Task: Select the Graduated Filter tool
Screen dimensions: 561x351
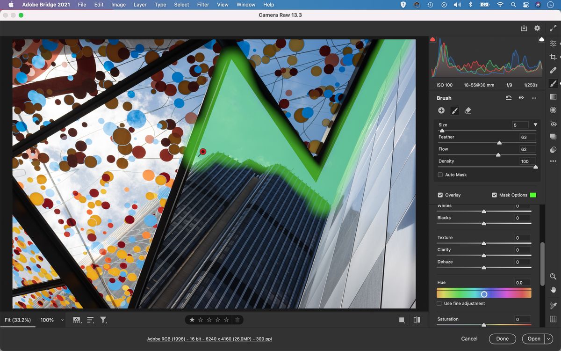Action: point(553,97)
